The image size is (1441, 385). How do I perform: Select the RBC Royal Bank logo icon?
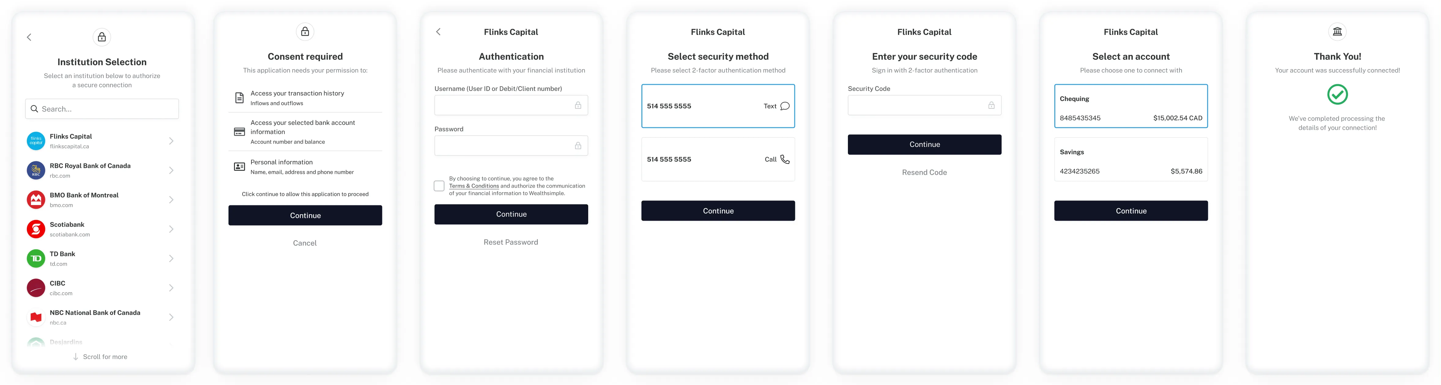[35, 170]
